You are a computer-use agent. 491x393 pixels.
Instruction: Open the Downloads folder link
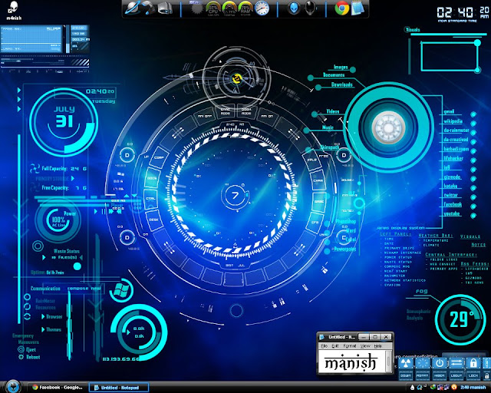pos(342,84)
